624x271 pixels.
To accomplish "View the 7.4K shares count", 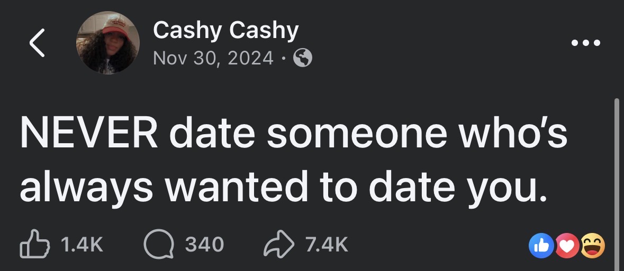I will point(327,244).
